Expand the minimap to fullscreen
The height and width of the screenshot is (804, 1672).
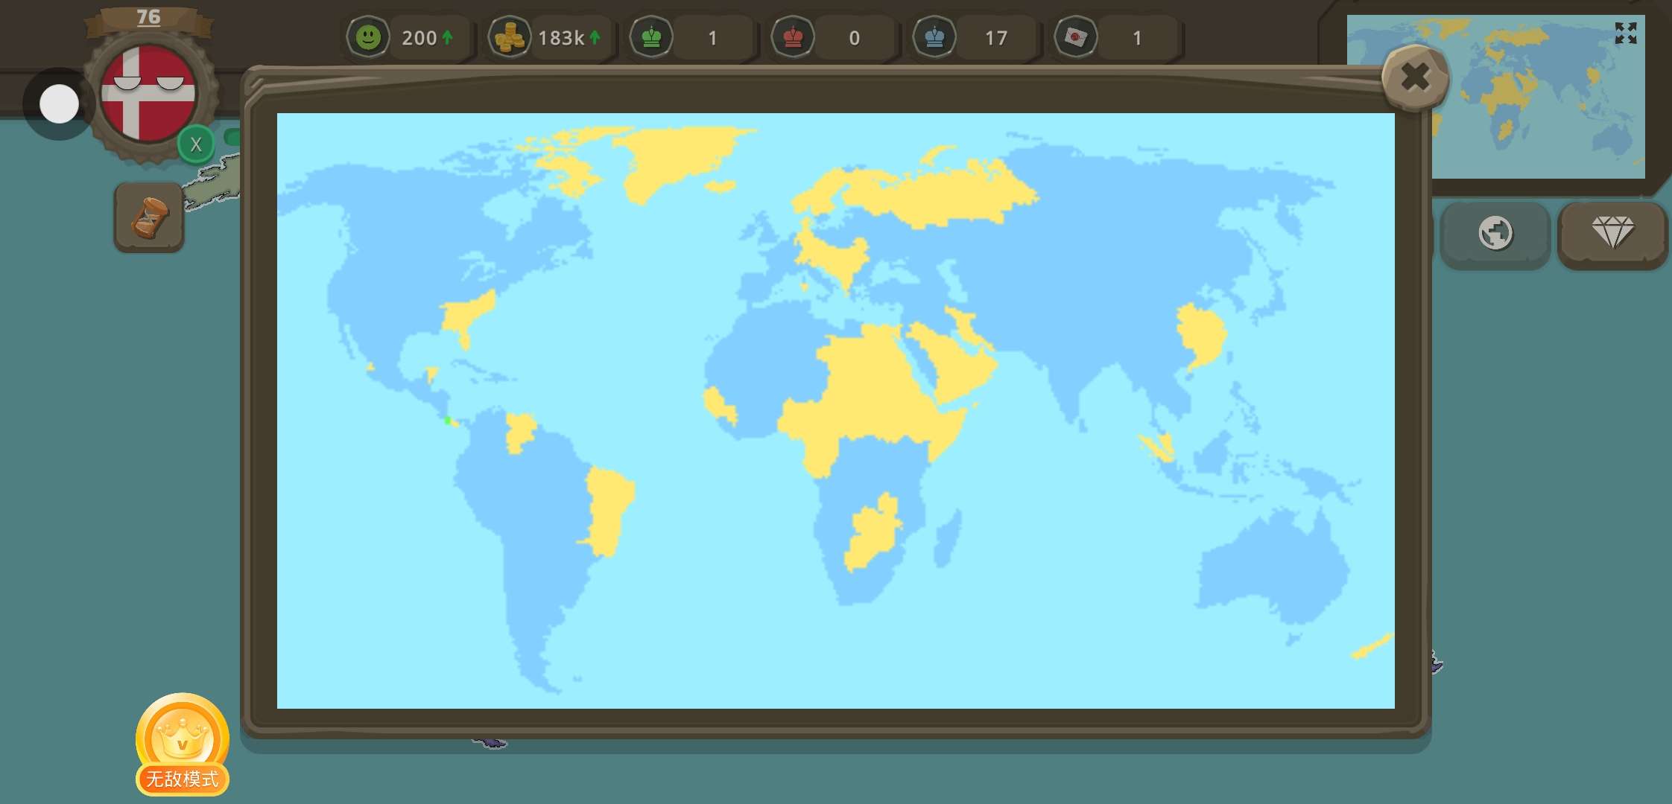coord(1625,33)
